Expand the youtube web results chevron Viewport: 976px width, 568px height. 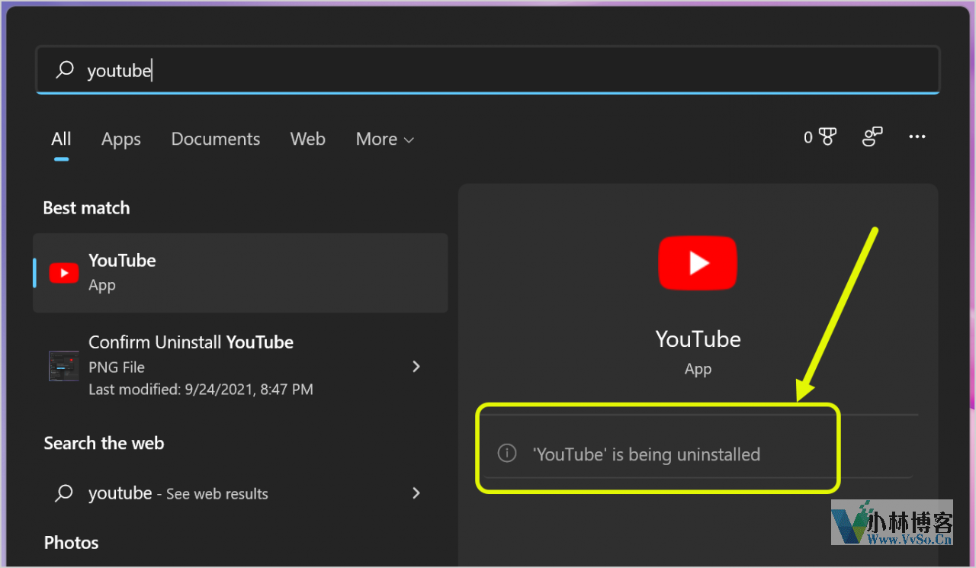tap(416, 493)
